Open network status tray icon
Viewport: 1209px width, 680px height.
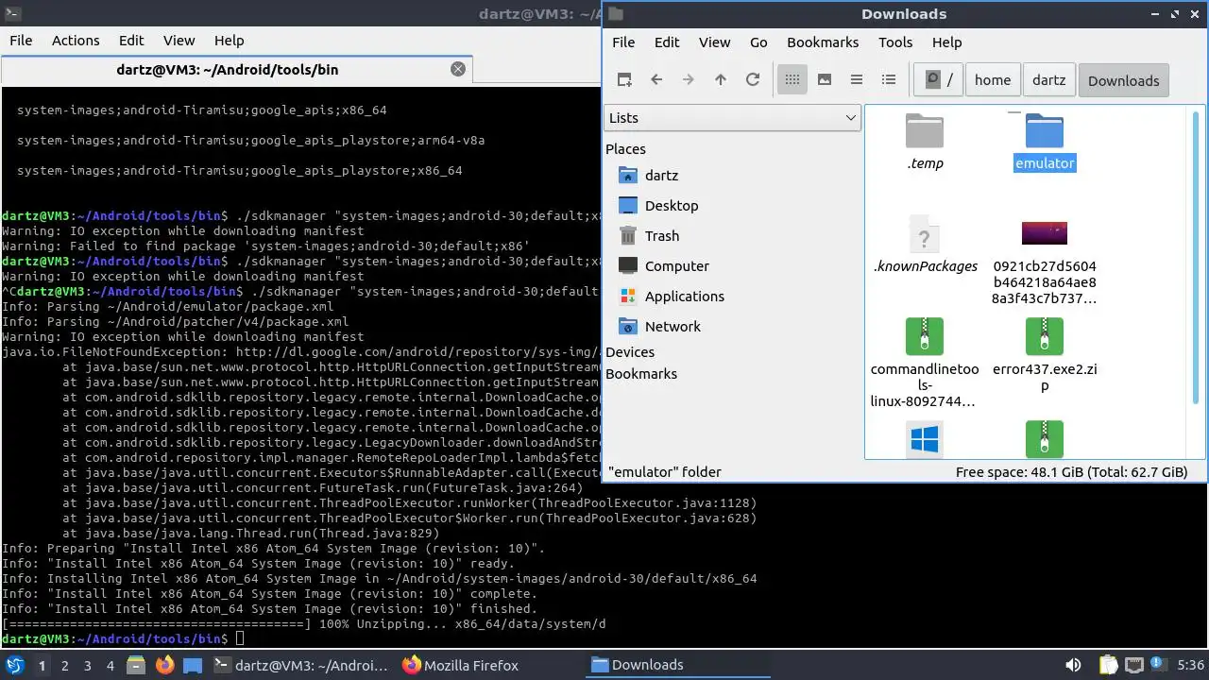pyautogui.click(x=1134, y=665)
